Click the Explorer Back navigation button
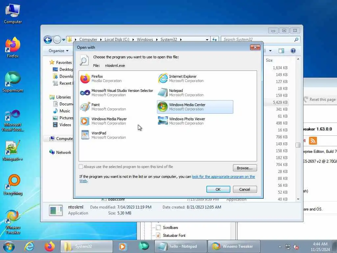337x253 pixels. (48, 40)
